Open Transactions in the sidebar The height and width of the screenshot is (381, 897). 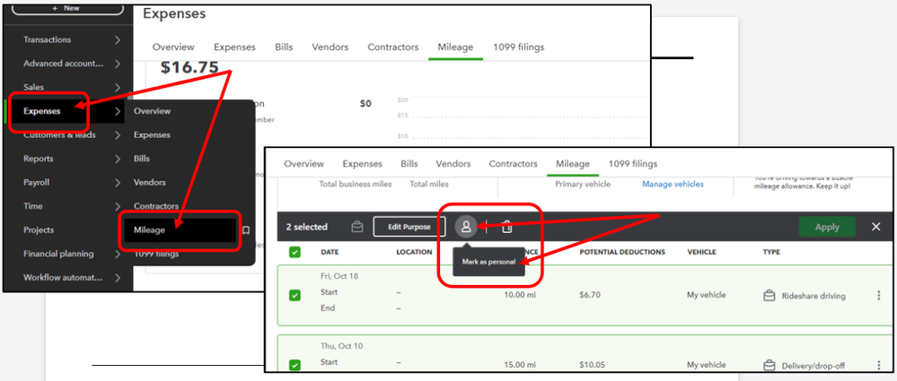(47, 40)
